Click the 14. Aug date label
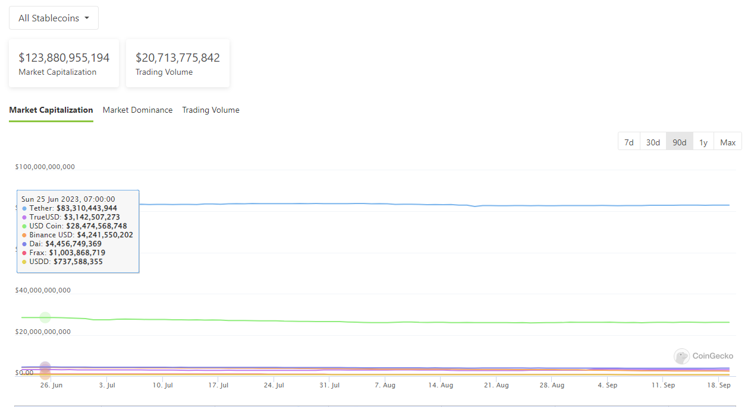This screenshot has height=407, width=751. click(x=441, y=385)
